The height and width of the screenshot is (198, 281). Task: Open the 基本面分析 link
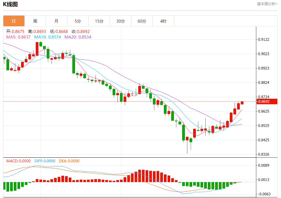tap(267, 4)
